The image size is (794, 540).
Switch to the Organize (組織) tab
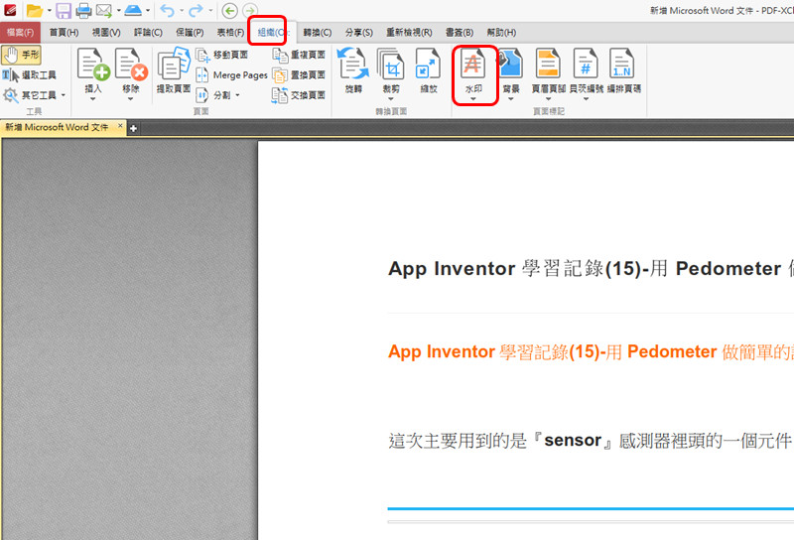271,33
